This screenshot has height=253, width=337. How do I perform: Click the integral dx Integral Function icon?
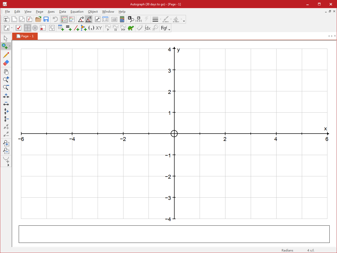point(148,28)
